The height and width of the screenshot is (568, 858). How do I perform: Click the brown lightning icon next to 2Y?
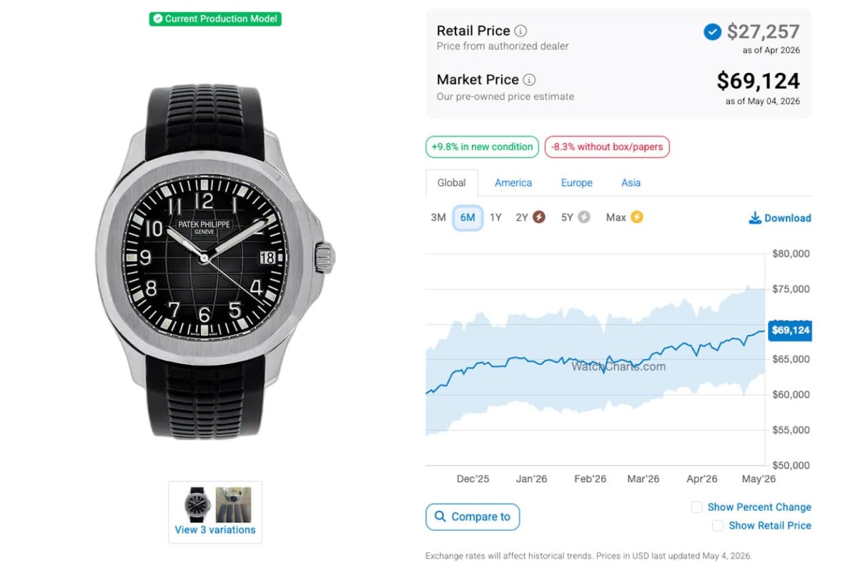pyautogui.click(x=538, y=217)
